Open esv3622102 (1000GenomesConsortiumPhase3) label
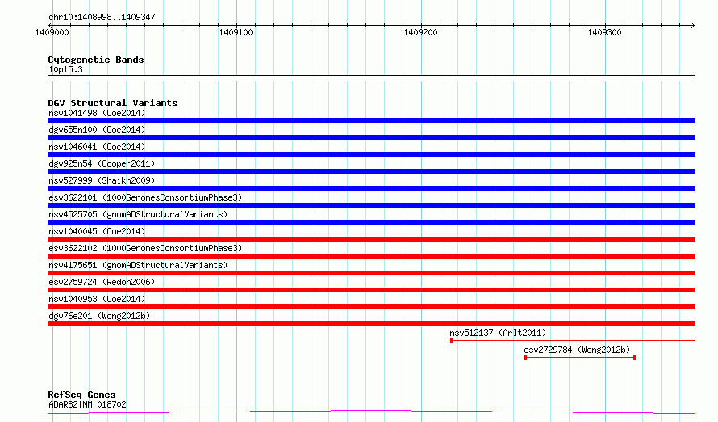Viewport: 718px width, 422px height. tap(145, 248)
